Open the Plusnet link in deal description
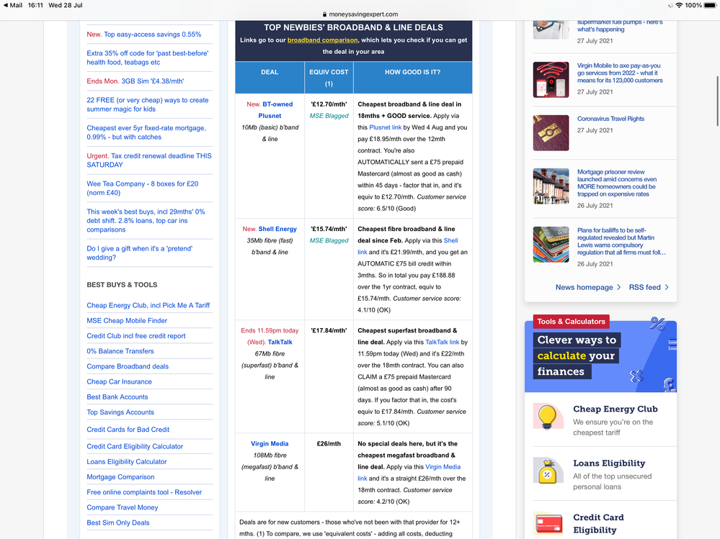720x539 pixels. (386, 127)
